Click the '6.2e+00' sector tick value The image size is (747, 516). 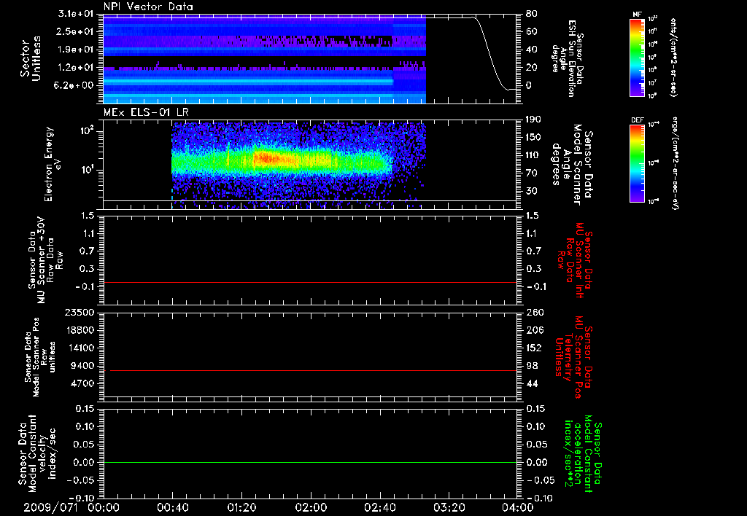point(75,85)
